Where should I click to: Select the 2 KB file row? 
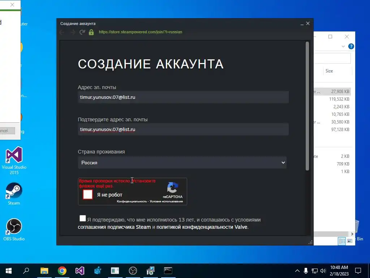(x=333, y=156)
